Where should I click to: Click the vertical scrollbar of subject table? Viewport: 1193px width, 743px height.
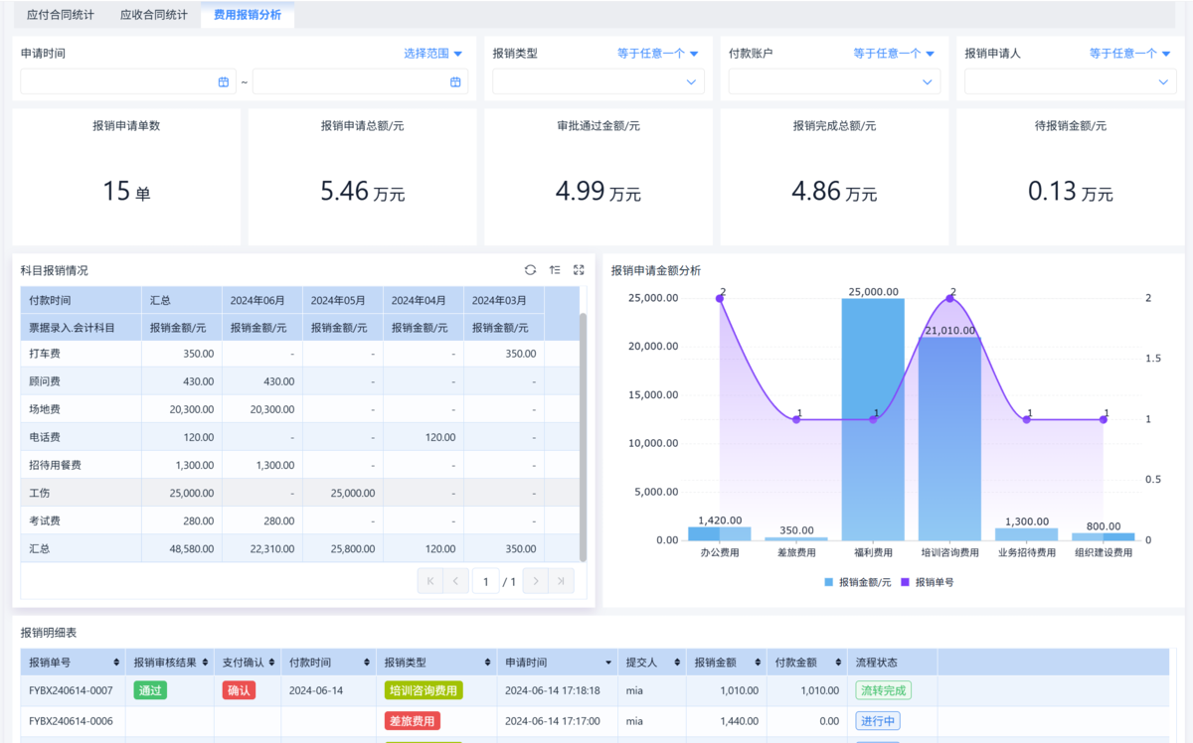coord(584,437)
